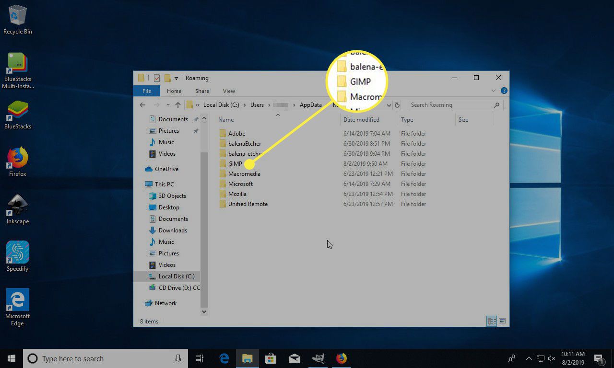The image size is (614, 368).
Task: Open Edge from the taskbar
Action: [224, 358]
